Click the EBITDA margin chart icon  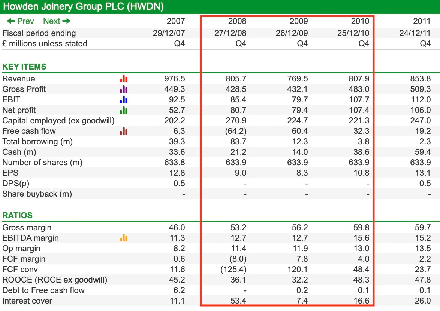124,238
